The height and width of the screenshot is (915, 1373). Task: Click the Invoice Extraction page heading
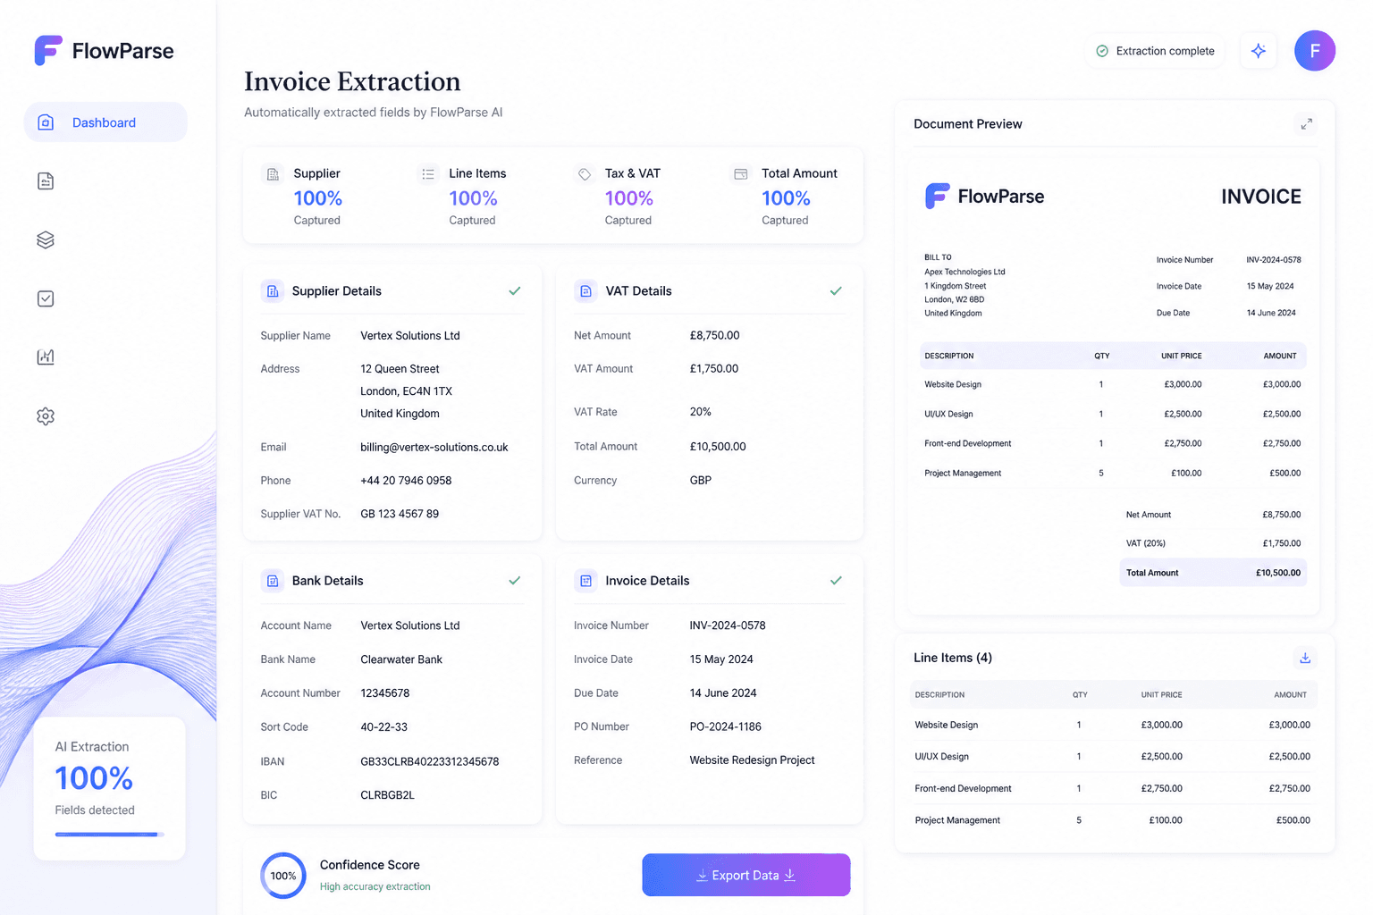pos(352,81)
